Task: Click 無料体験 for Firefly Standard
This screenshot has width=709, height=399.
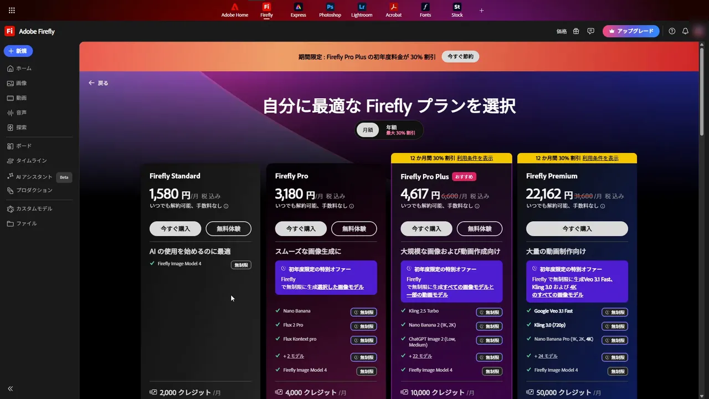Action: [228, 228]
